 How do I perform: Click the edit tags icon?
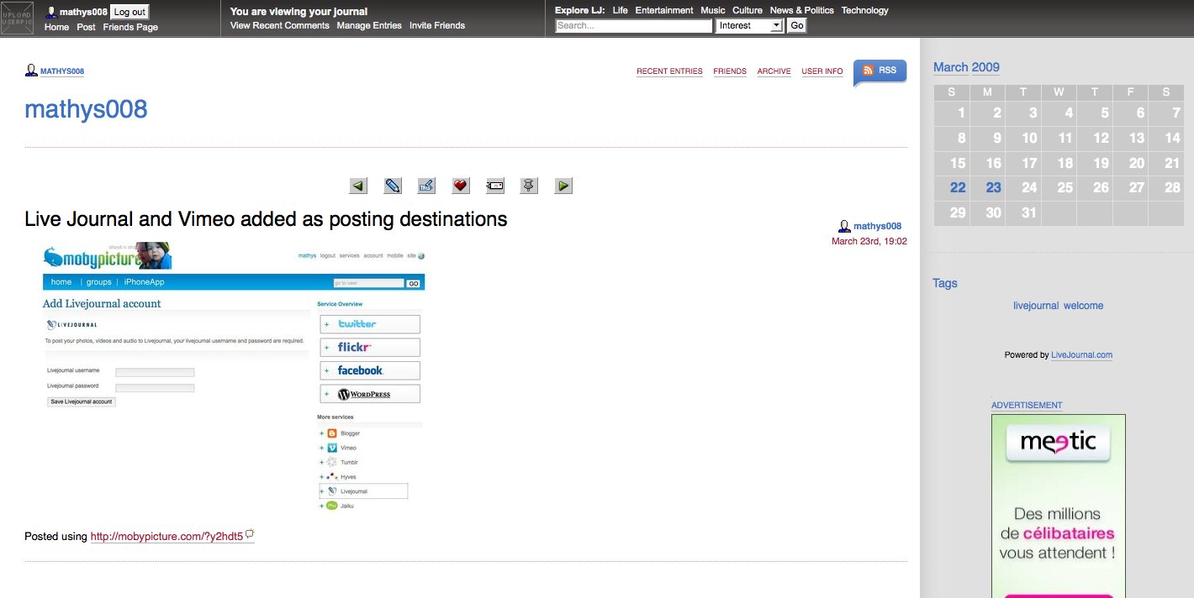tap(426, 186)
